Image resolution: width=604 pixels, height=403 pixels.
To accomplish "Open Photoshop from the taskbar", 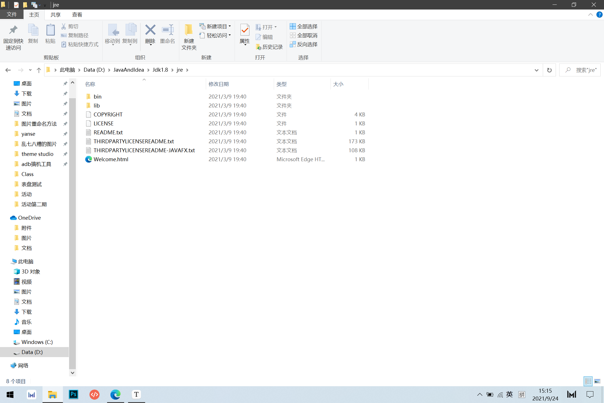I will tap(74, 395).
